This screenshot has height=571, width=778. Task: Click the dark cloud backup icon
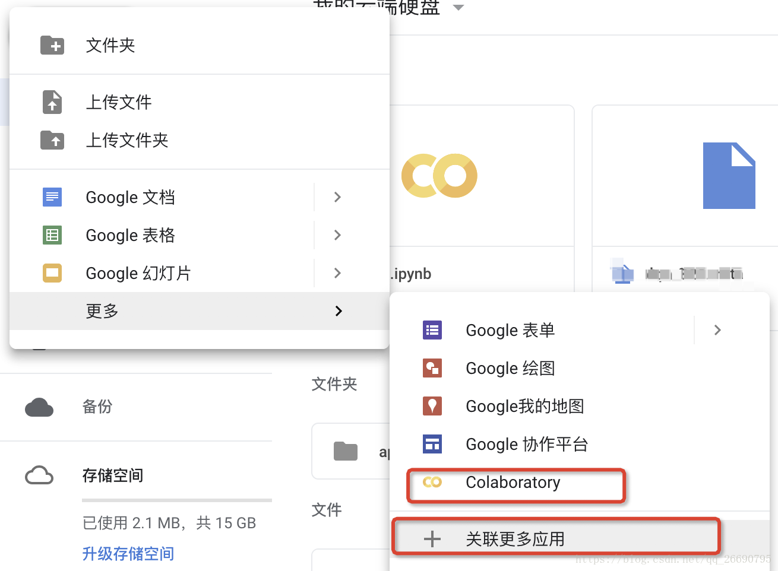[x=39, y=407]
